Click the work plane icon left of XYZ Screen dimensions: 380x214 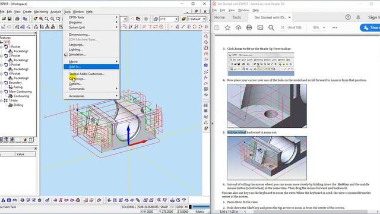coord(156,19)
